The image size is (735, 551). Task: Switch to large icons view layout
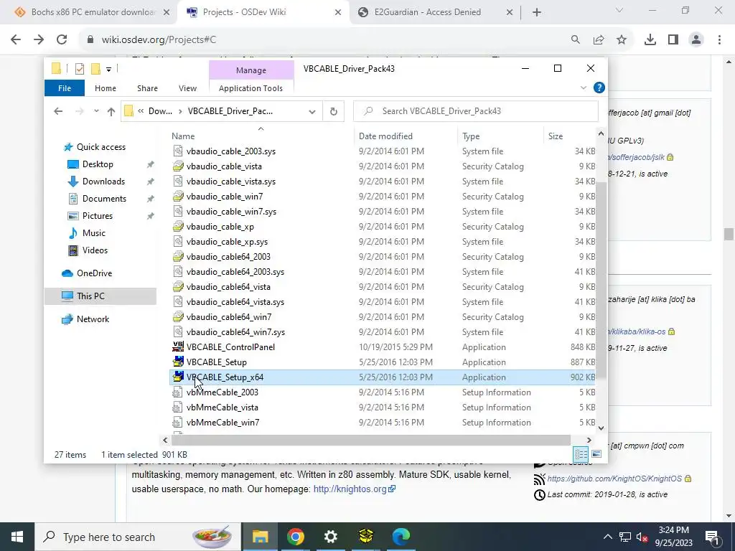coord(596,454)
